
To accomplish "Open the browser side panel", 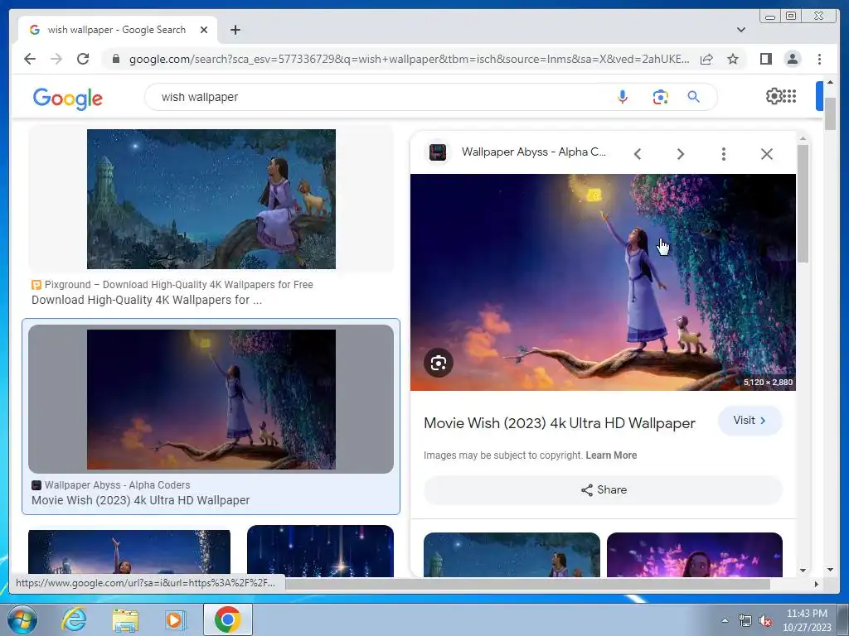I will [765, 59].
